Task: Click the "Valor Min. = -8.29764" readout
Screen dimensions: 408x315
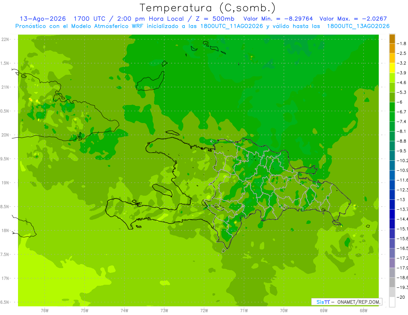Action: (x=278, y=19)
